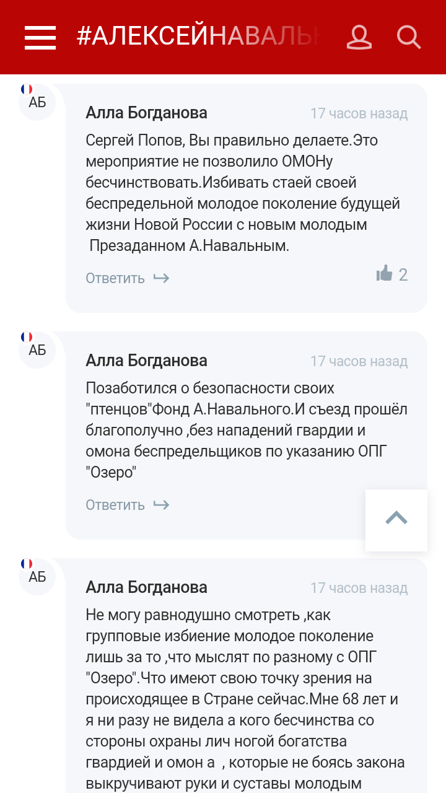This screenshot has height=793, width=446.
Task: Open the user profile icon
Action: (359, 37)
